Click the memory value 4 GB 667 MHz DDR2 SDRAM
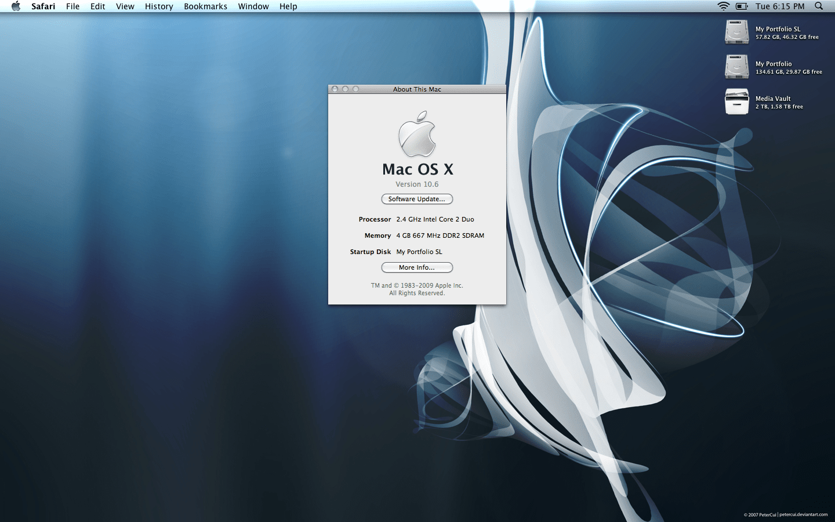835x522 pixels. click(440, 235)
